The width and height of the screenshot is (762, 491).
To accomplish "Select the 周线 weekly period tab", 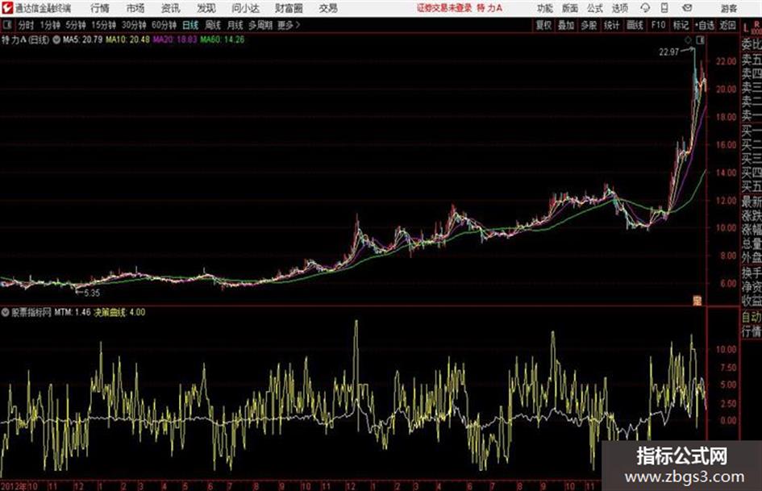I will 213,25.
